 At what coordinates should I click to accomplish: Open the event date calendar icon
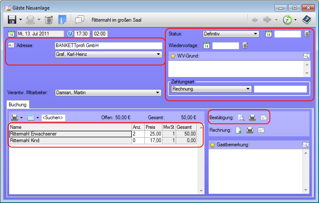pyautogui.click(x=11, y=34)
